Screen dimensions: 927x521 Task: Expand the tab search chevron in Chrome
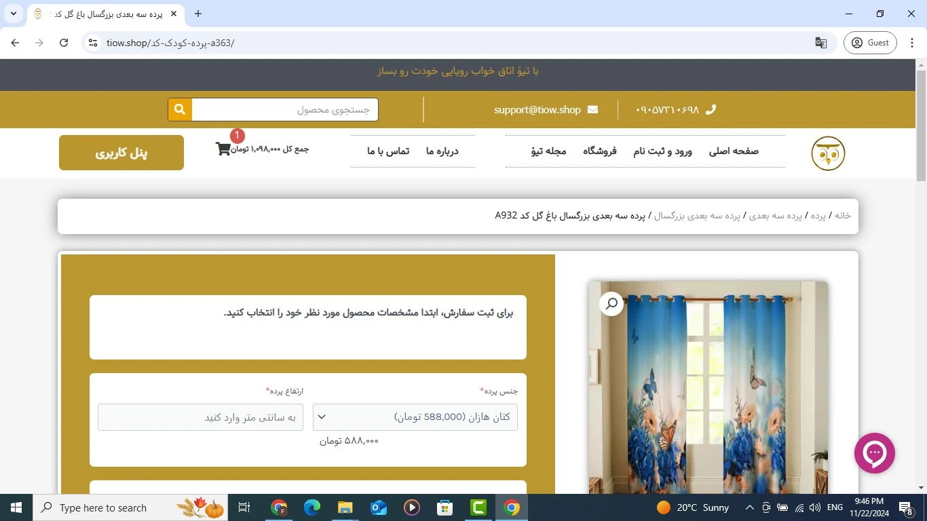[x=14, y=14]
